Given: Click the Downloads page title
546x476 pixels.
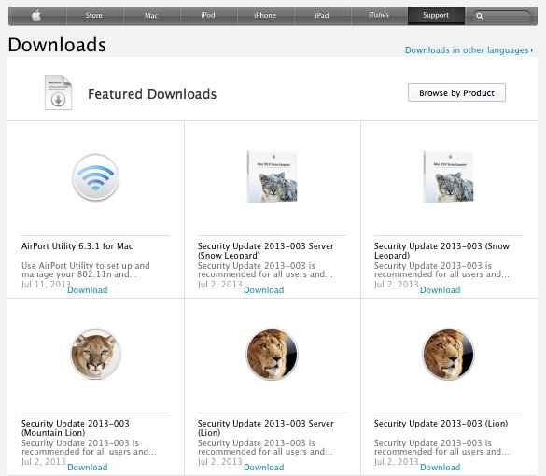Looking at the screenshot, I should click(57, 45).
